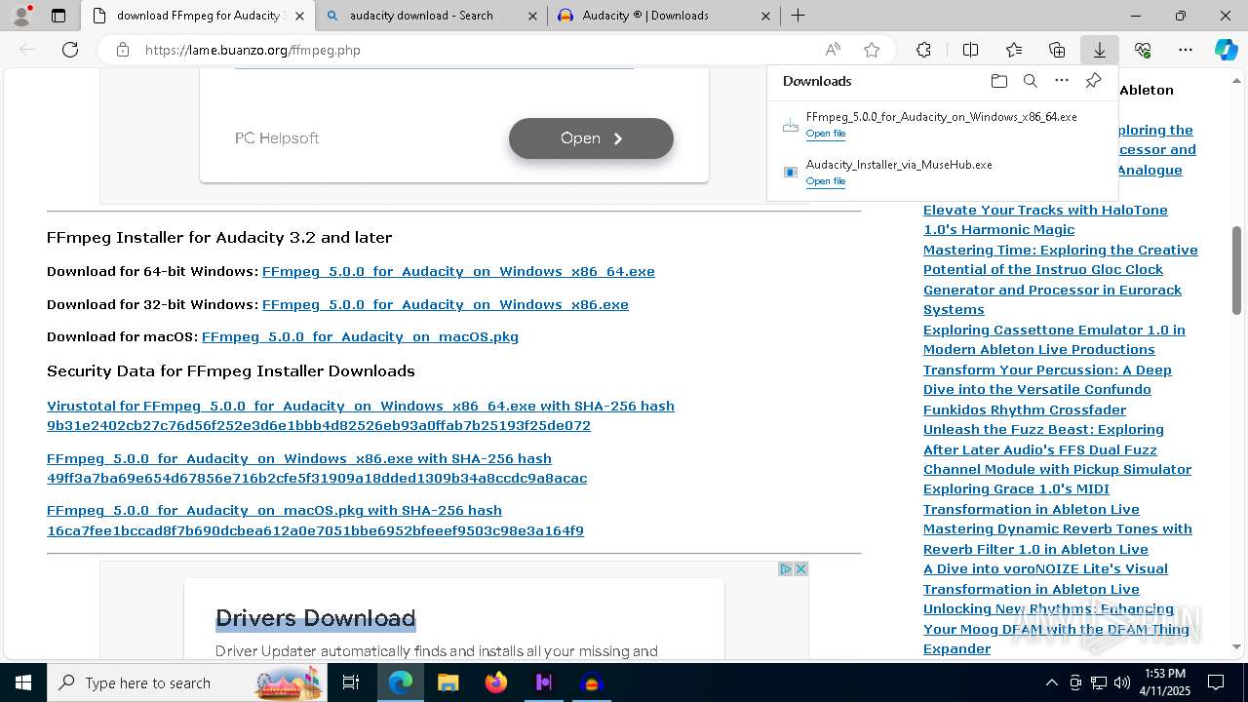The width and height of the screenshot is (1248, 702).
Task: Open Elevate Your Tracks with HaloTone article
Action: [1045, 219]
